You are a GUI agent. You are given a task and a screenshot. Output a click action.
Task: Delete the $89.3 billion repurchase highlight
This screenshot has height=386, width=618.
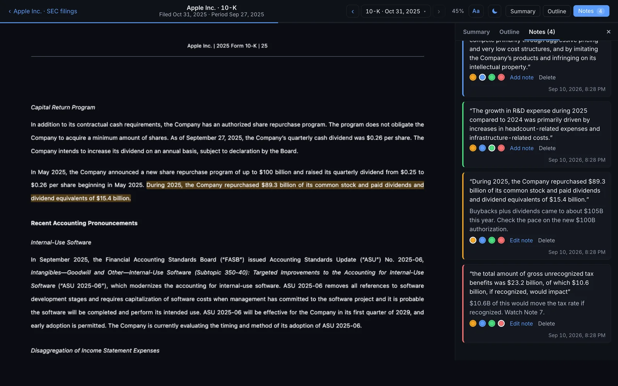point(546,240)
